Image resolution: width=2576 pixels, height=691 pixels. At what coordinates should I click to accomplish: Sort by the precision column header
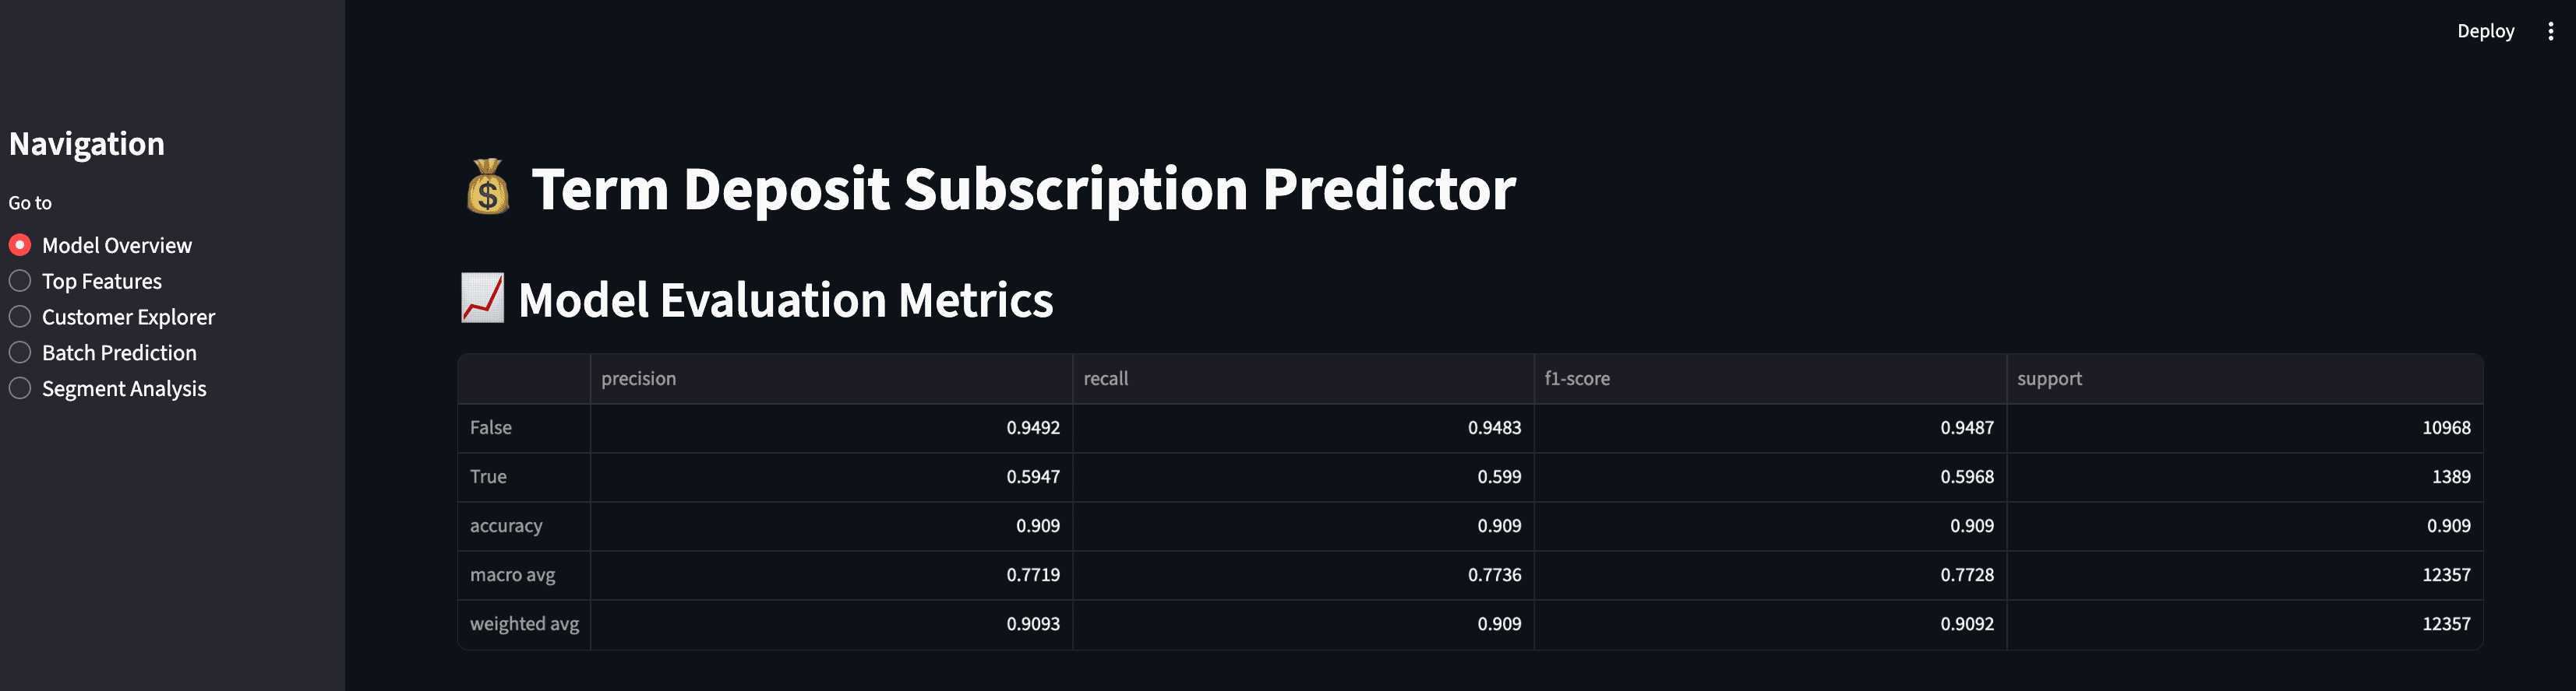click(x=831, y=378)
